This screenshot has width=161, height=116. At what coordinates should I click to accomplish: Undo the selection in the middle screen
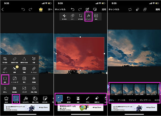click(x=72, y=9)
